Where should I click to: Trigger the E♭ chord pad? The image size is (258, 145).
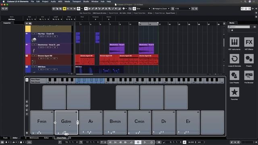[188, 122]
